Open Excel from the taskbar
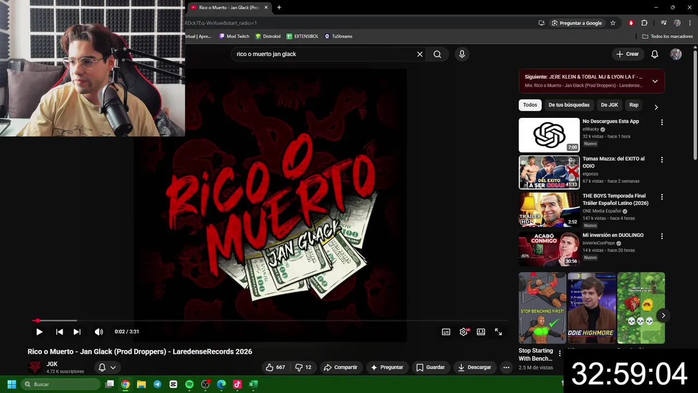 (x=253, y=384)
